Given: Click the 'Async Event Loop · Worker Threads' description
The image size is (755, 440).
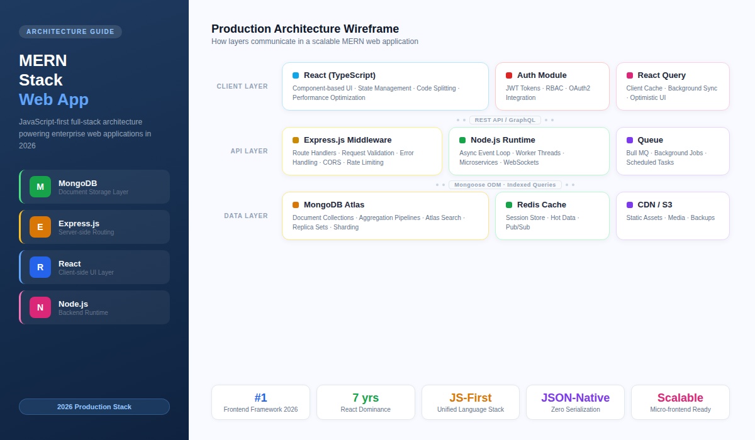Looking at the screenshot, I should [512, 158].
